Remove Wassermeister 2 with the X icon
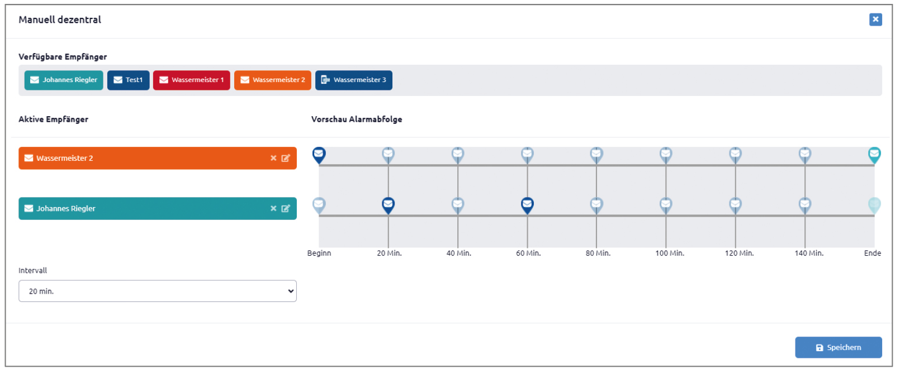The image size is (900, 374). coord(273,158)
